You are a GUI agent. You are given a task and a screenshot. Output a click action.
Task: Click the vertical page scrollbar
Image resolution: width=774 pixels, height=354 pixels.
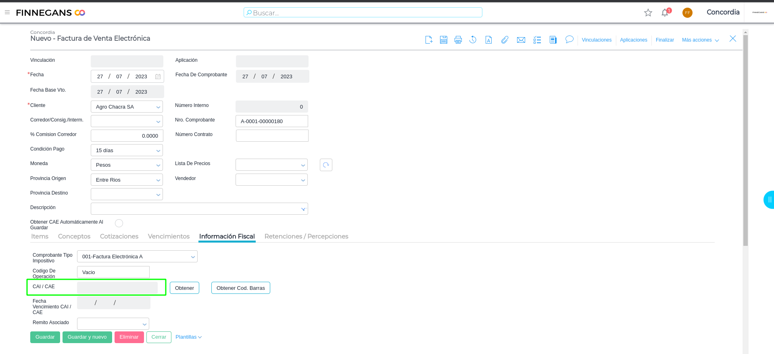[x=745, y=141]
